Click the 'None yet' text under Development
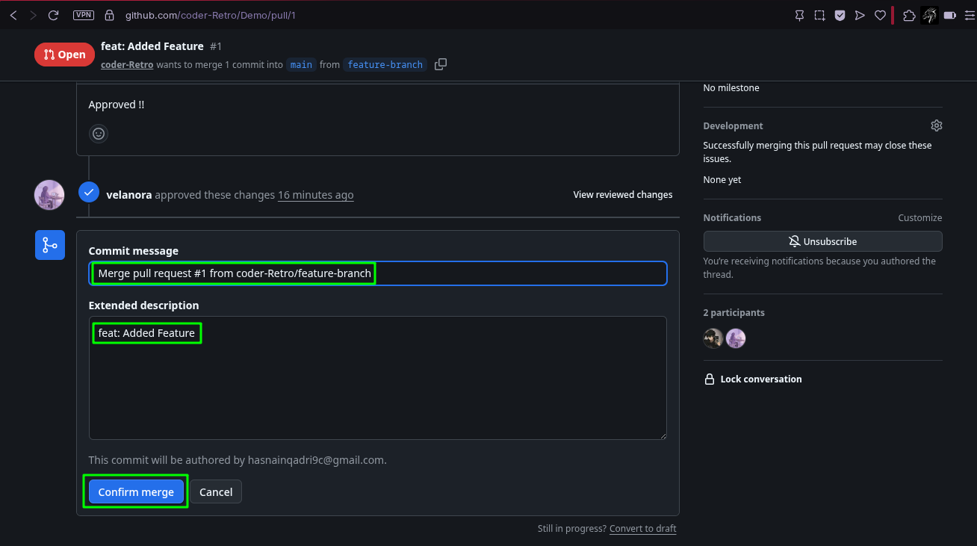Screen dimensions: 977x546 pos(722,180)
